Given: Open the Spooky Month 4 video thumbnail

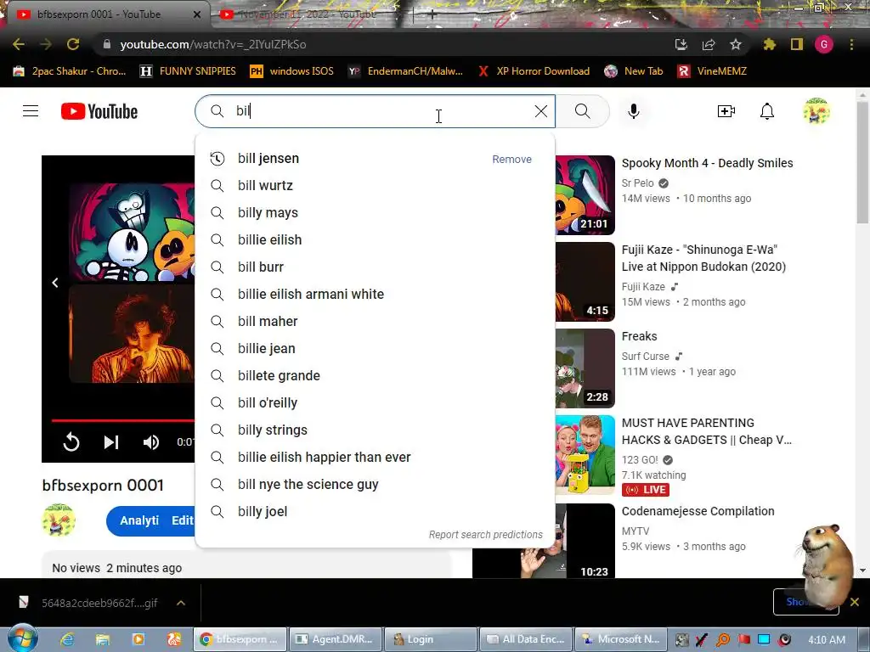Looking at the screenshot, I should tap(585, 194).
